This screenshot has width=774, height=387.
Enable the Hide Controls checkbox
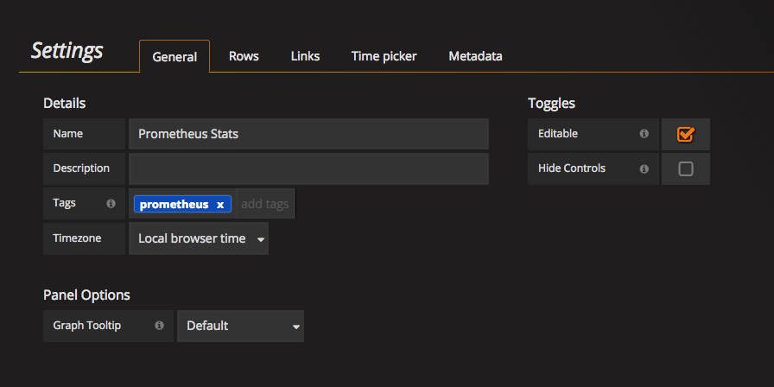point(686,169)
